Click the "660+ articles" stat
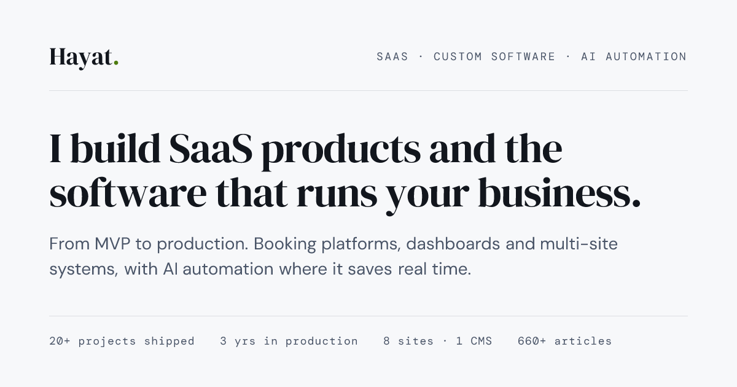737x387 pixels. click(x=564, y=341)
